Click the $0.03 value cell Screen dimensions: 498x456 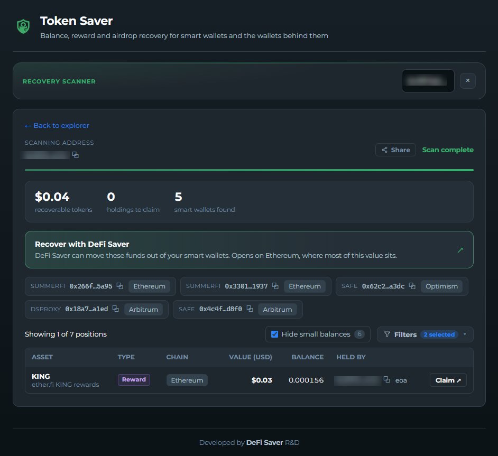coord(262,380)
